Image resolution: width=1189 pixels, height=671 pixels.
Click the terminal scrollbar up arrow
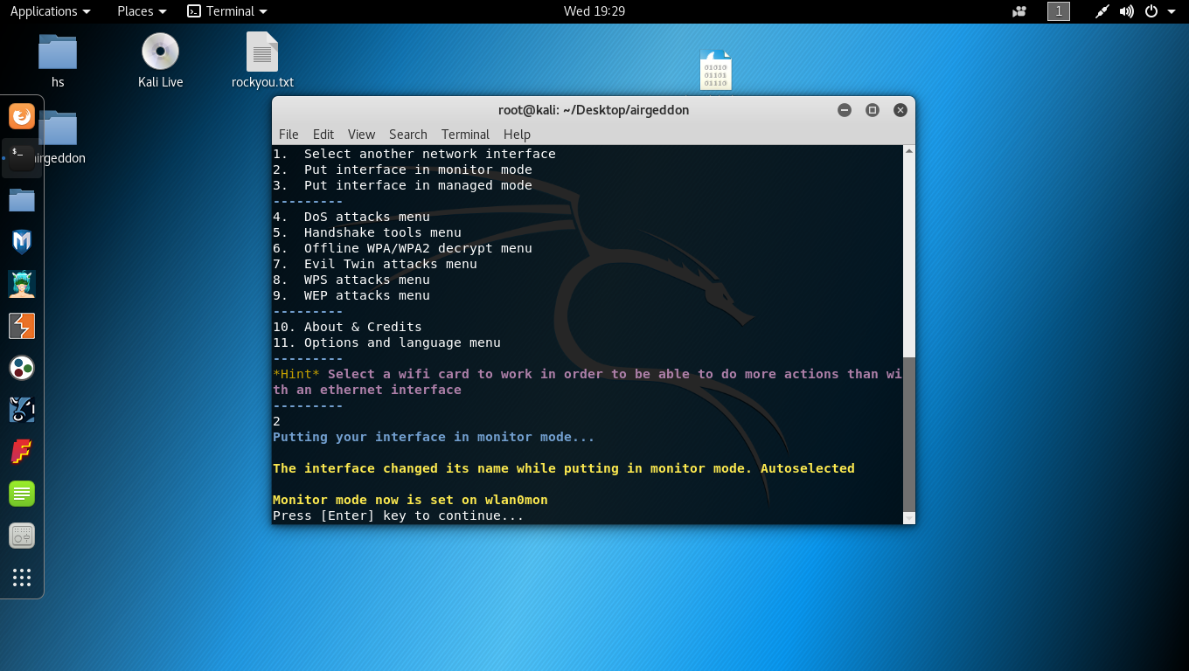point(909,151)
